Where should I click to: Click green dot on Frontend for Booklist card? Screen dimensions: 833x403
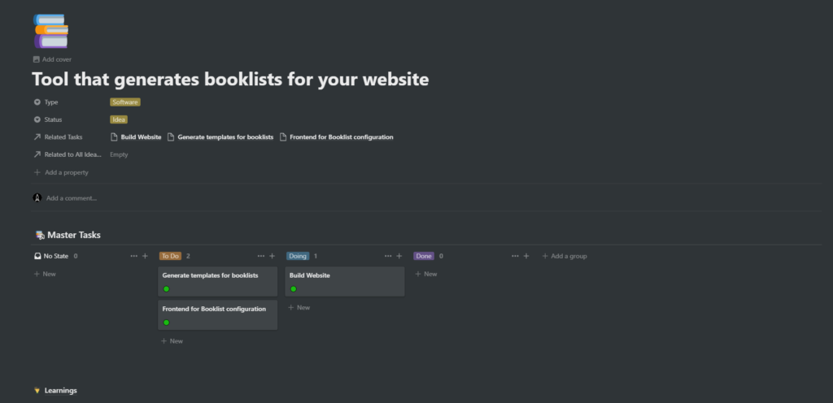[167, 323]
